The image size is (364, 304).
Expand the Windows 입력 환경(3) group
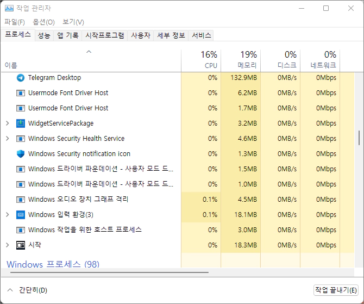pyautogui.click(x=8, y=214)
